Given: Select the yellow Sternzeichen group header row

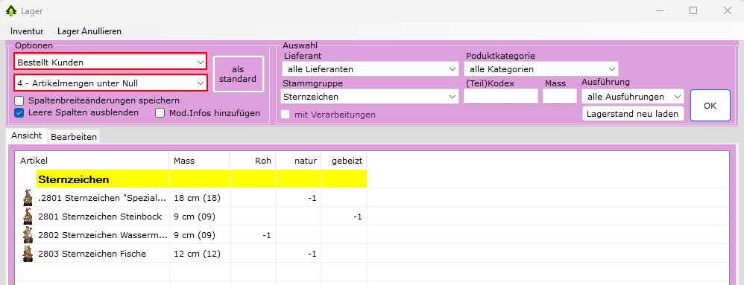Looking at the screenshot, I should click(202, 179).
